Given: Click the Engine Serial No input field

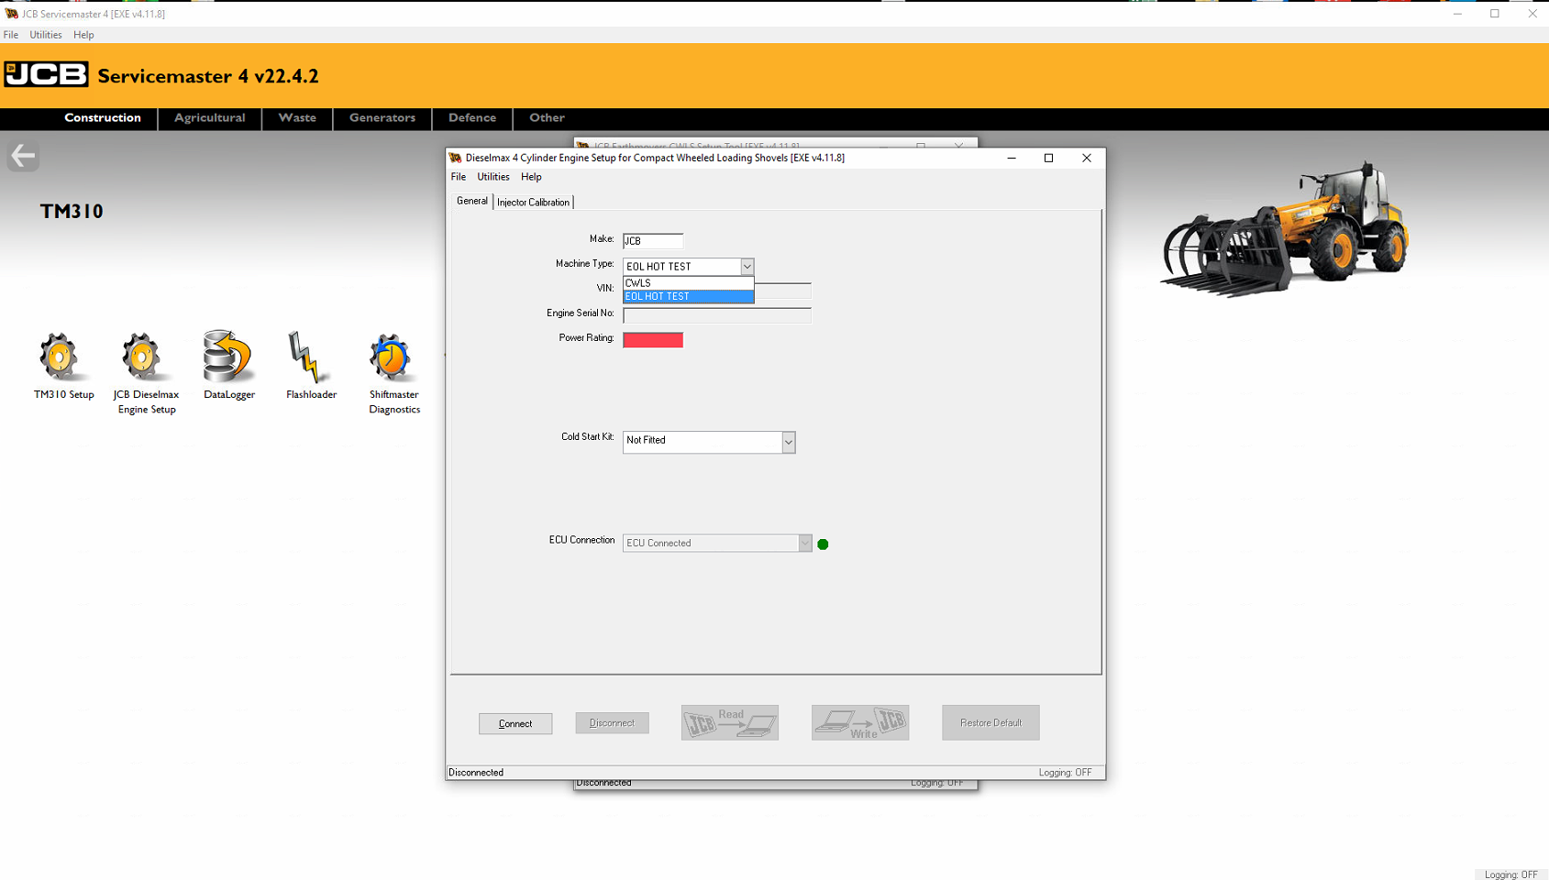Looking at the screenshot, I should [717, 315].
